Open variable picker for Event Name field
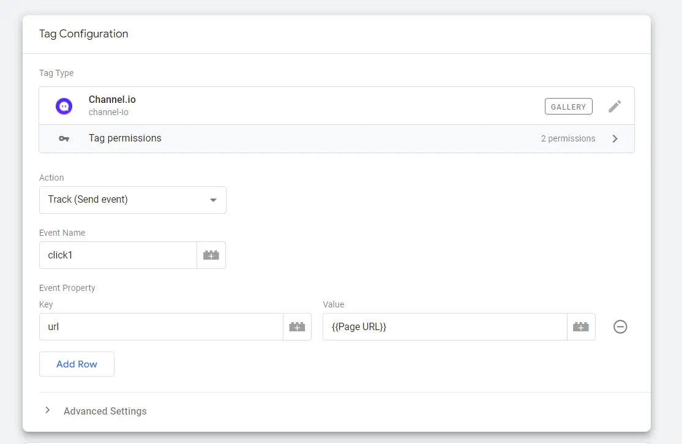The height and width of the screenshot is (444, 682). click(x=211, y=255)
